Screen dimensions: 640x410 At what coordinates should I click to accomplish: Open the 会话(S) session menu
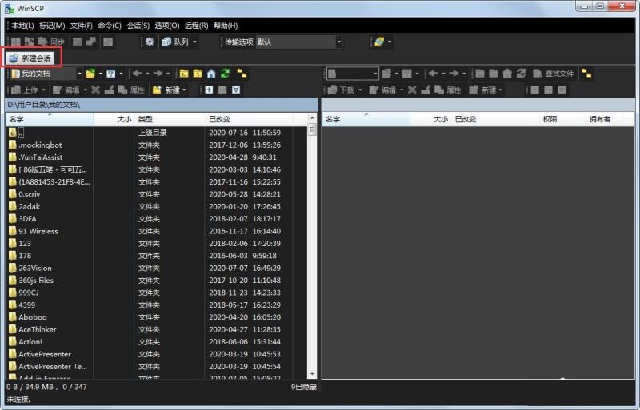click(x=139, y=26)
